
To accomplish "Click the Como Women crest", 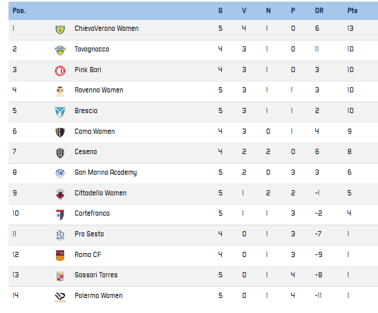I will coord(60,132).
